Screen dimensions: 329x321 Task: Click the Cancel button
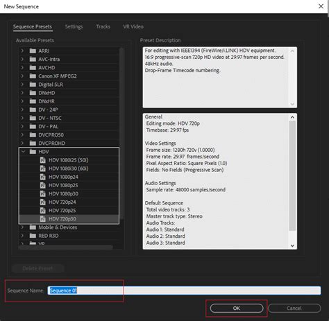click(x=294, y=308)
